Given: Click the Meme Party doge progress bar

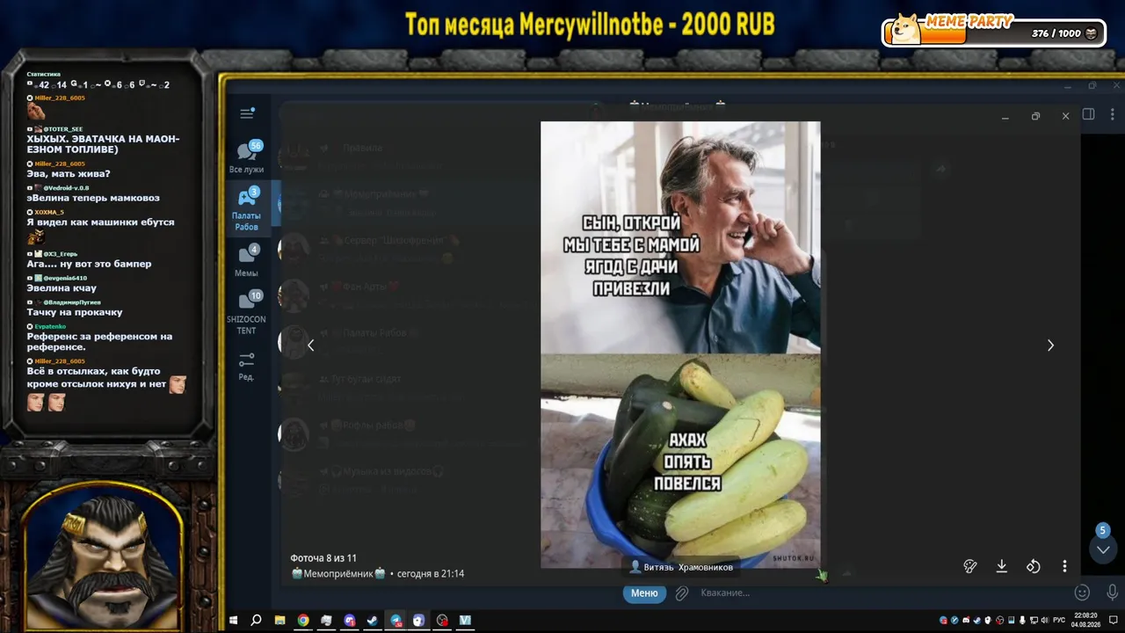Looking at the screenshot, I should coord(994,32).
